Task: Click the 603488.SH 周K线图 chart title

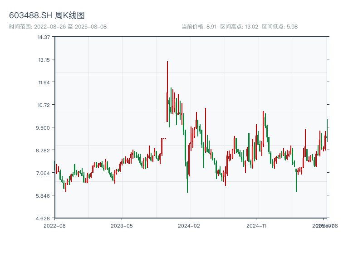Action: pyautogui.click(x=47, y=15)
